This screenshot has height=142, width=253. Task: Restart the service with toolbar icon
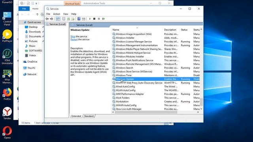(x=104, y=19)
